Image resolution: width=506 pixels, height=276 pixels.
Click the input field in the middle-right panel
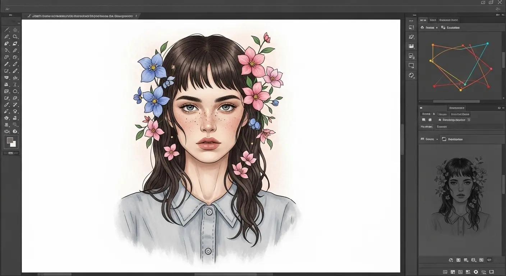[469, 126]
